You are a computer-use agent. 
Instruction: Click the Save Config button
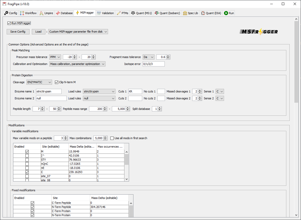click(18, 32)
